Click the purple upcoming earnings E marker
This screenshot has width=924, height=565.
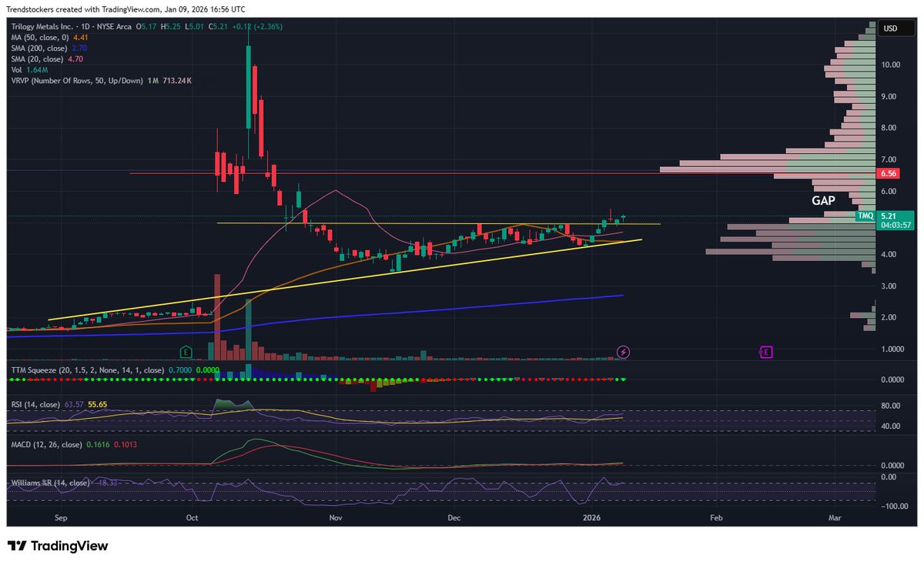pos(765,352)
